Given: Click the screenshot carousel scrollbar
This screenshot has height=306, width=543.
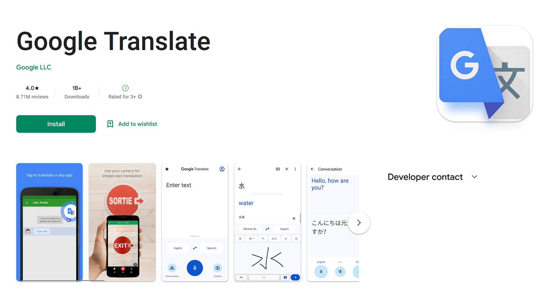Looking at the screenshot, I should pyautogui.click(x=63, y=281).
